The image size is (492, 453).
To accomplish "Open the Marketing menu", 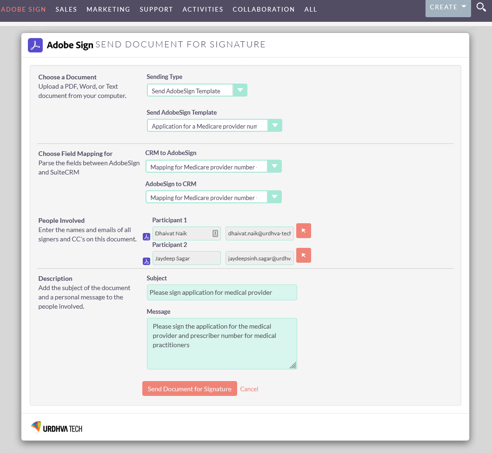I will (108, 9).
